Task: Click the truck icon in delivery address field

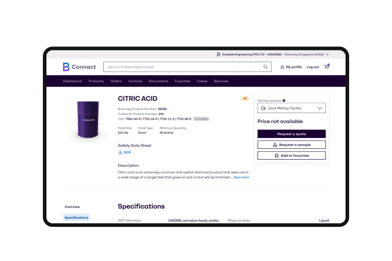Action: coord(263,108)
